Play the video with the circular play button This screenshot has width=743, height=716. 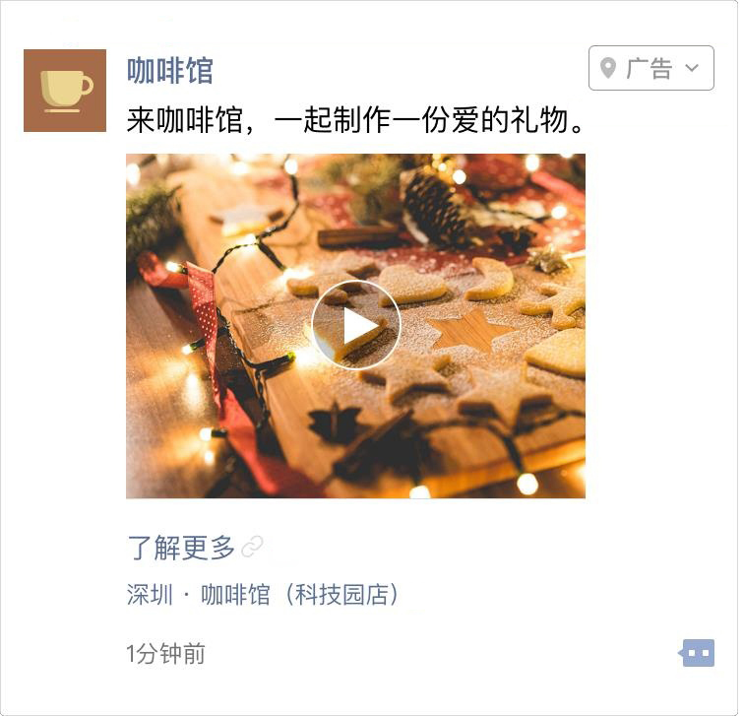[x=356, y=325]
